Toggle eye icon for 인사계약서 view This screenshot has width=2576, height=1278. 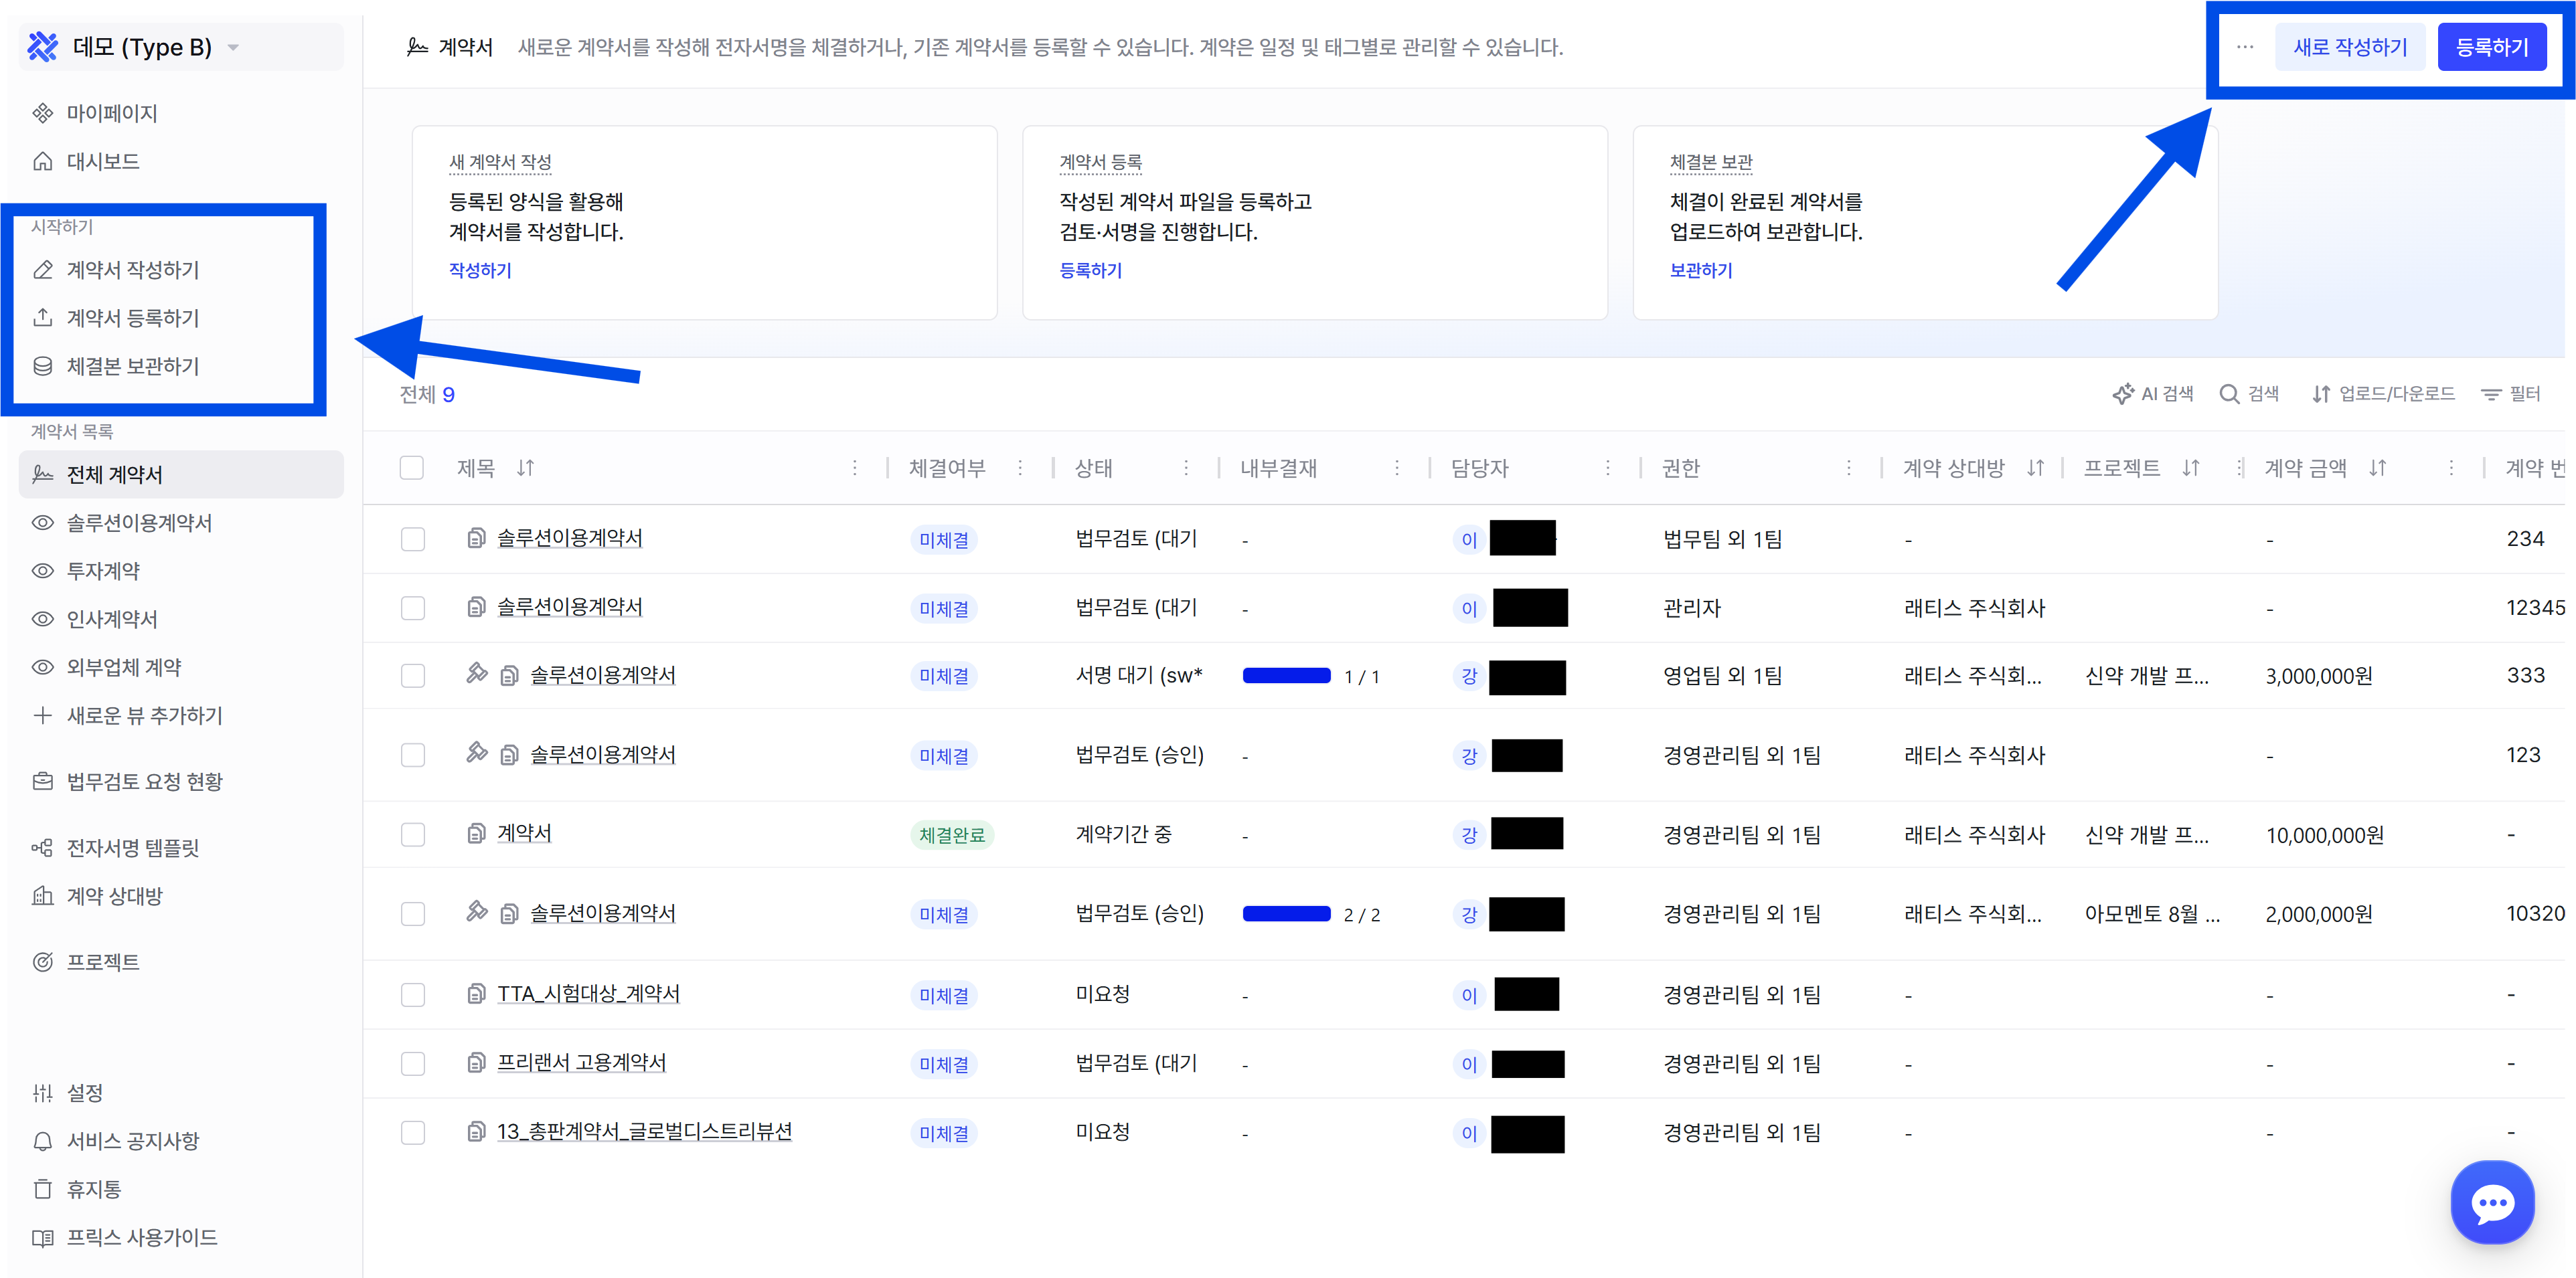42,620
